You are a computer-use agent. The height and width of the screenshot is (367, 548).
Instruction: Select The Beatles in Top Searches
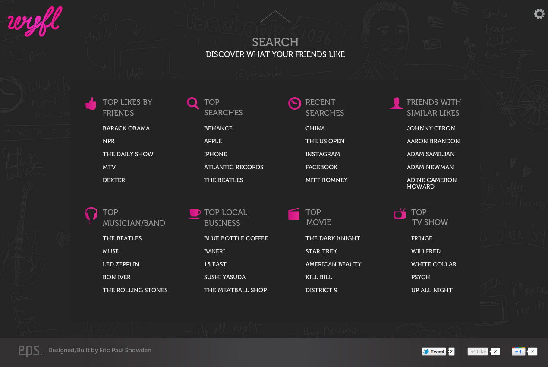coord(224,180)
